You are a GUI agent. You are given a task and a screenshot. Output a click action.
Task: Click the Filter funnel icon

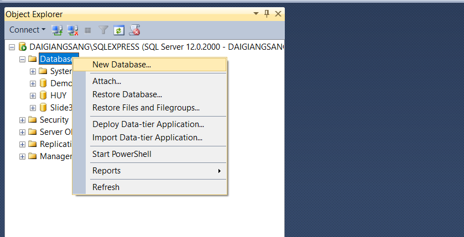(x=103, y=30)
